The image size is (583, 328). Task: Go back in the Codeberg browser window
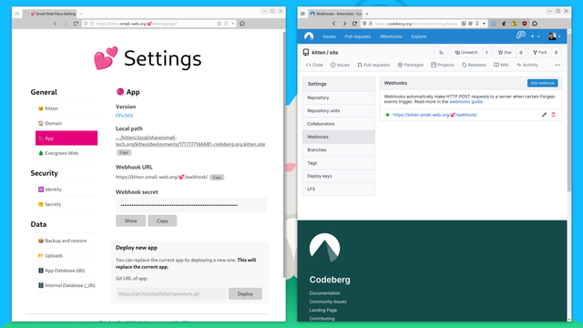(333, 24)
